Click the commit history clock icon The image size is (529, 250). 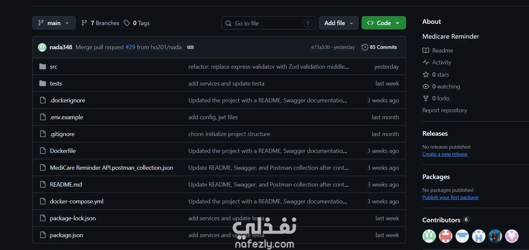(x=365, y=47)
